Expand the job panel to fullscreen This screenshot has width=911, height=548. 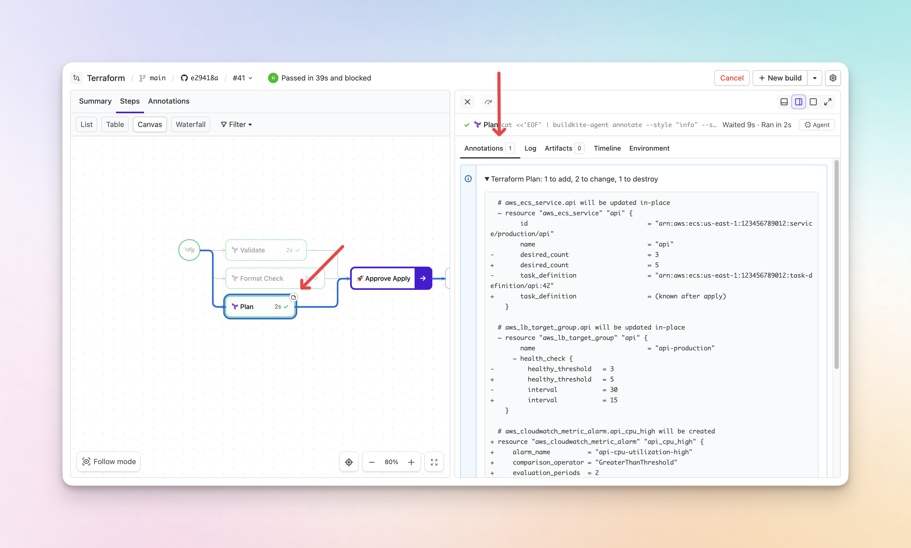pos(828,102)
